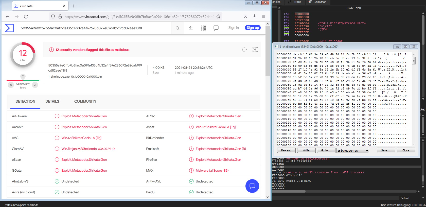Viewport: 426px width, 207px height.
Task: Bookmark this page with star icon
Action: [x=218, y=17]
